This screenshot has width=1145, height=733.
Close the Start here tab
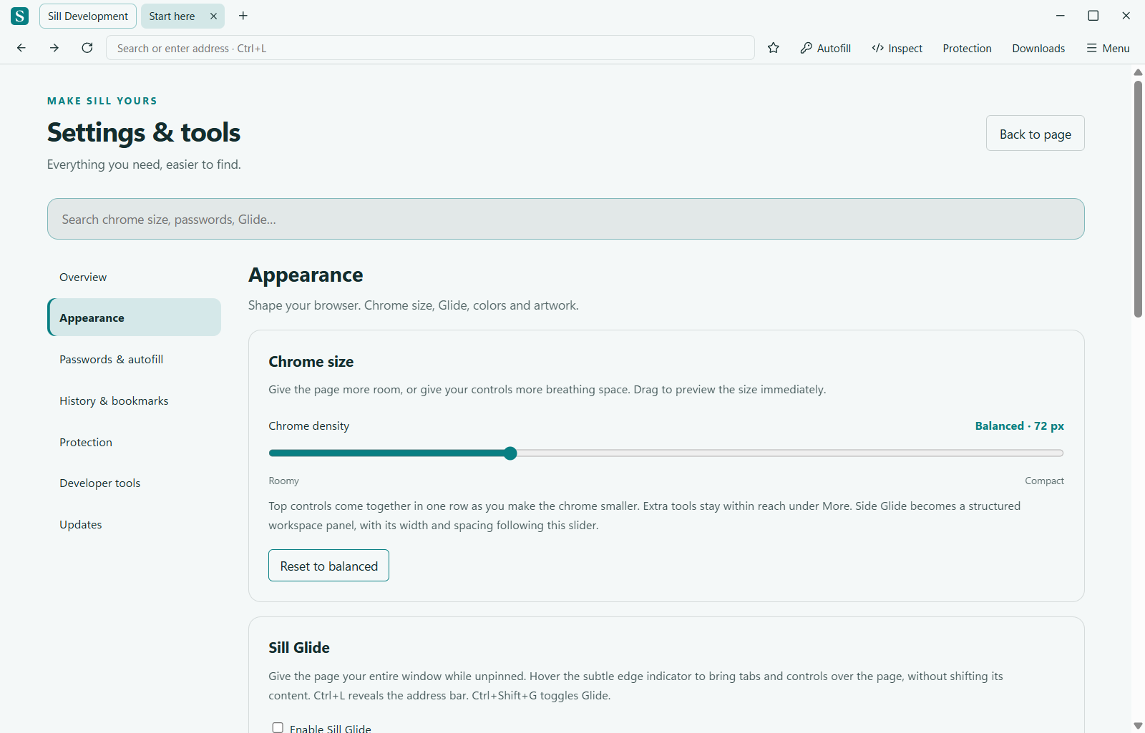(x=213, y=16)
